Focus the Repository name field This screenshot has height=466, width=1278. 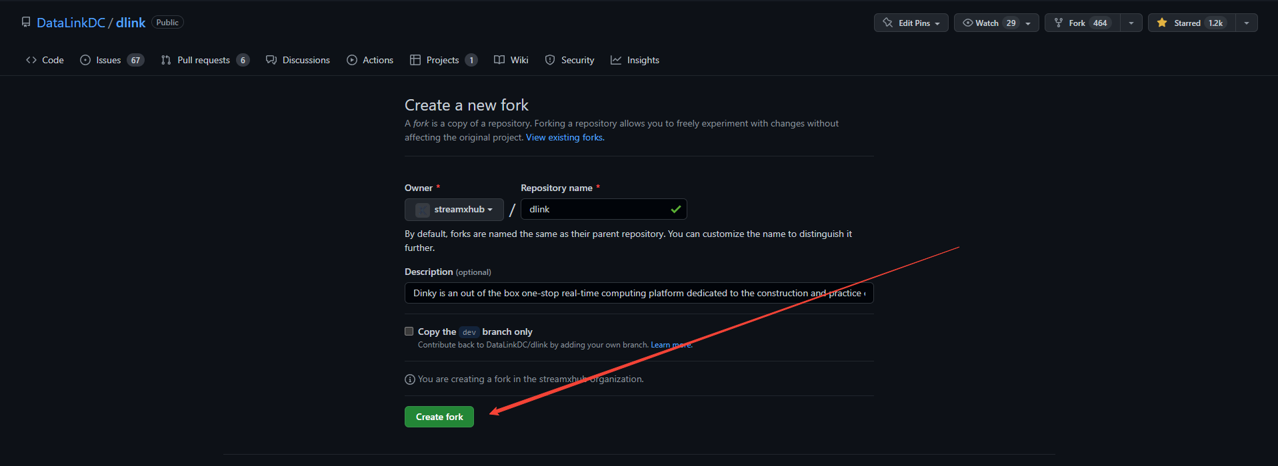pos(603,209)
